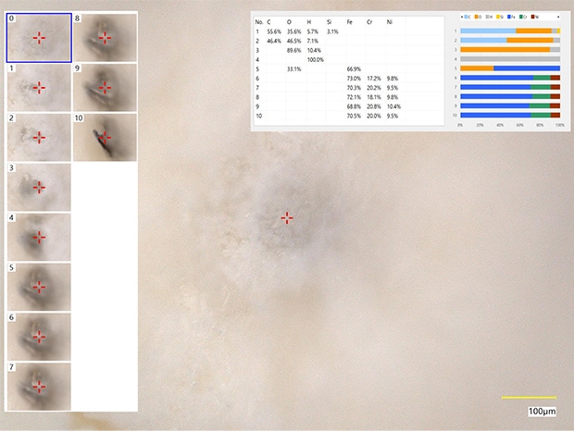The image size is (574, 431).
Task: Click the legend's right scroll arrow
Action: pyautogui.click(x=558, y=18)
